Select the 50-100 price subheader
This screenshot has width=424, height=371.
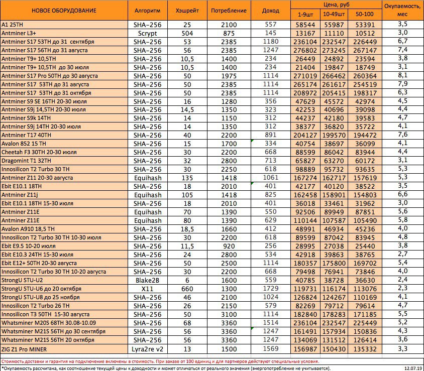click(x=365, y=15)
